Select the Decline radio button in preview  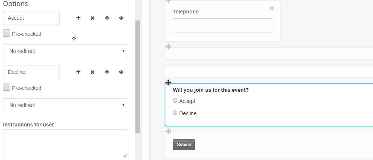pyautogui.click(x=175, y=113)
